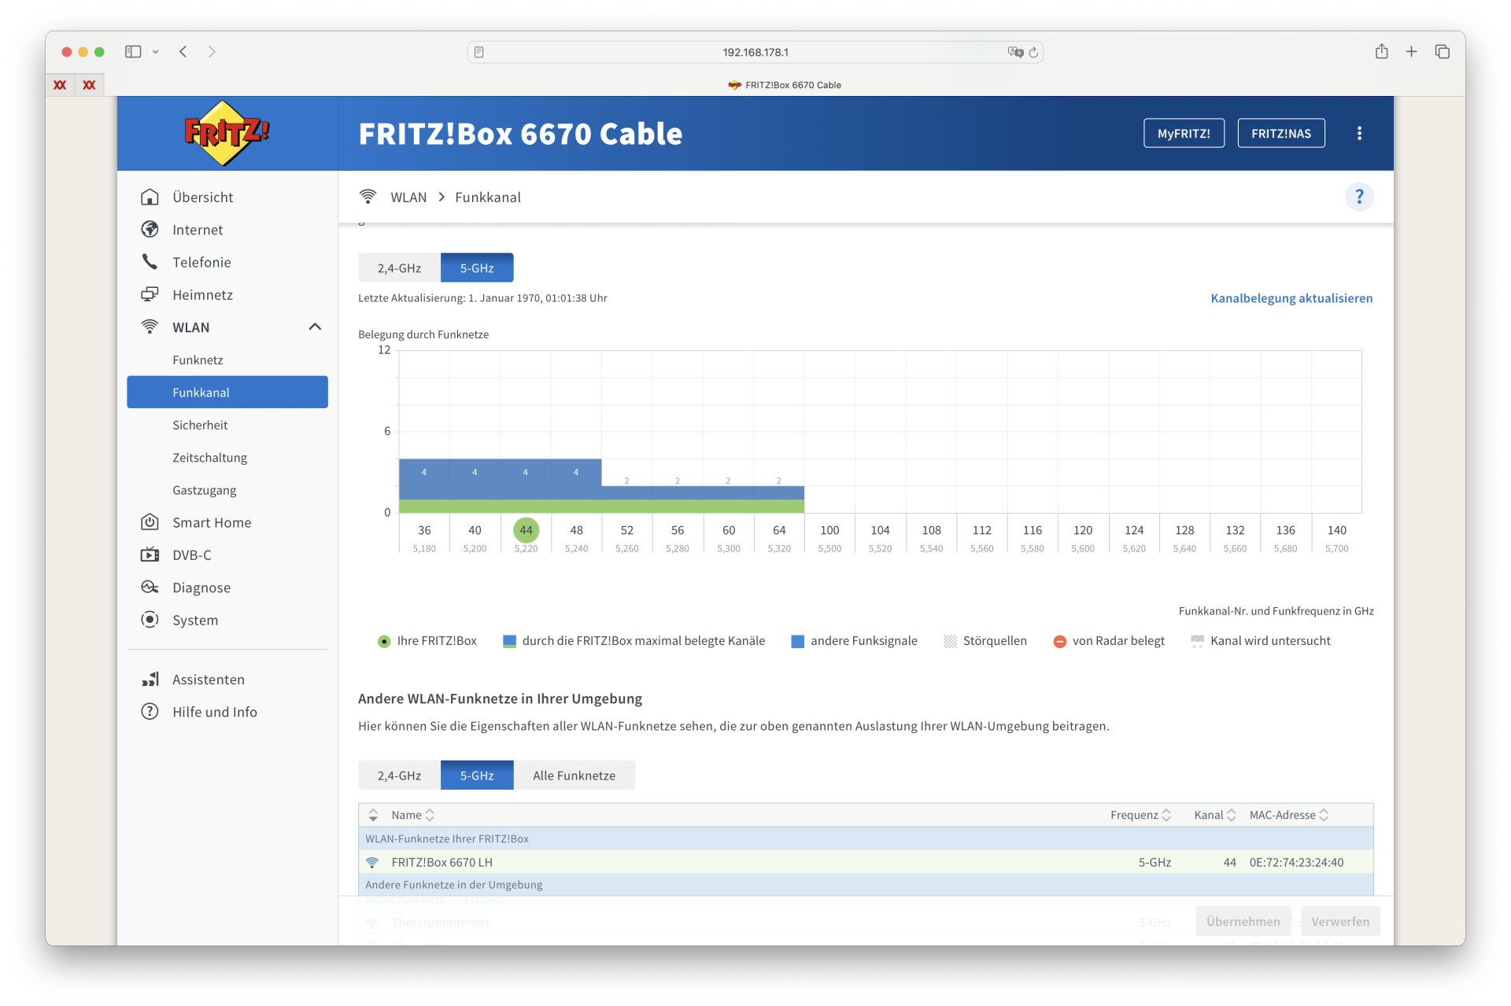Click the FRITZ!Box 6670 LH network row

click(x=866, y=862)
